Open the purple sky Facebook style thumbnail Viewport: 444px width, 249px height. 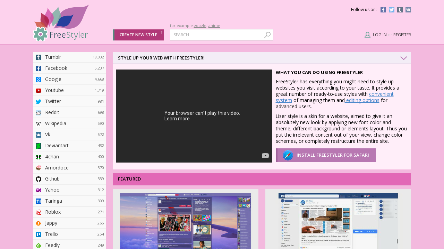click(186, 221)
